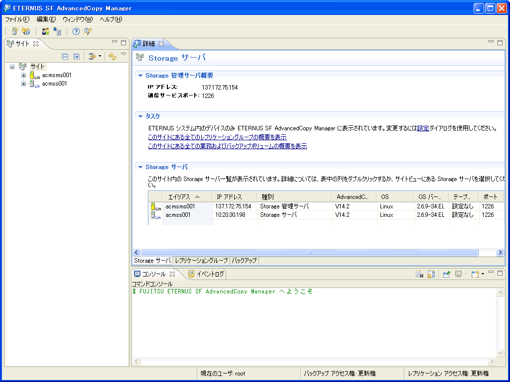This screenshot has width=510, height=382.
Task: Click the add server toolbar icon
Action: click(14, 31)
